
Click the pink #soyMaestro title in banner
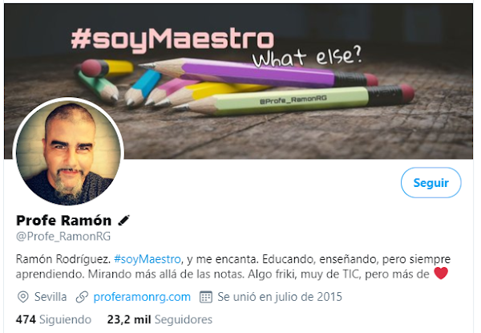coord(172,40)
